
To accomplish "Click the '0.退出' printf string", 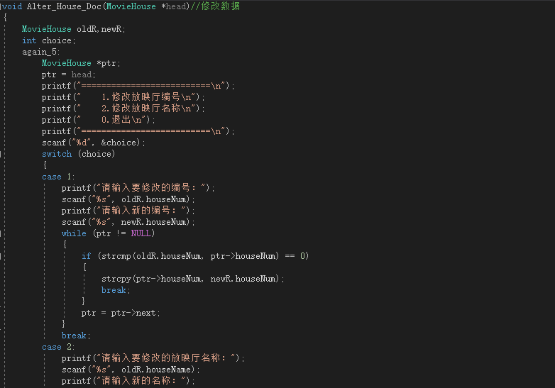I will point(121,120).
